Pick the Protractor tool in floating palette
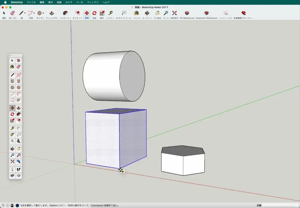 (12, 135)
